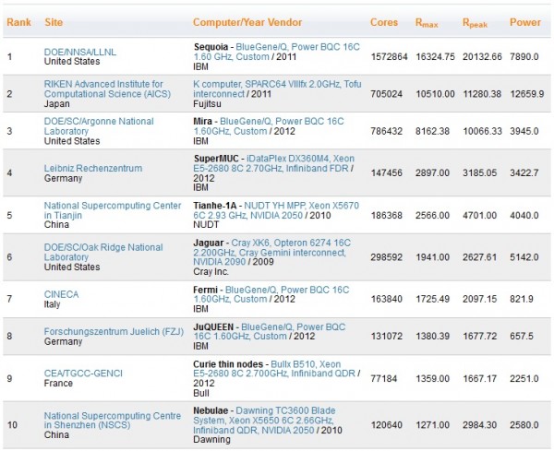Image resolution: width=554 pixels, height=451 pixels.
Task: Select Fermi Rmax value 1725.49
Action: click(432, 299)
